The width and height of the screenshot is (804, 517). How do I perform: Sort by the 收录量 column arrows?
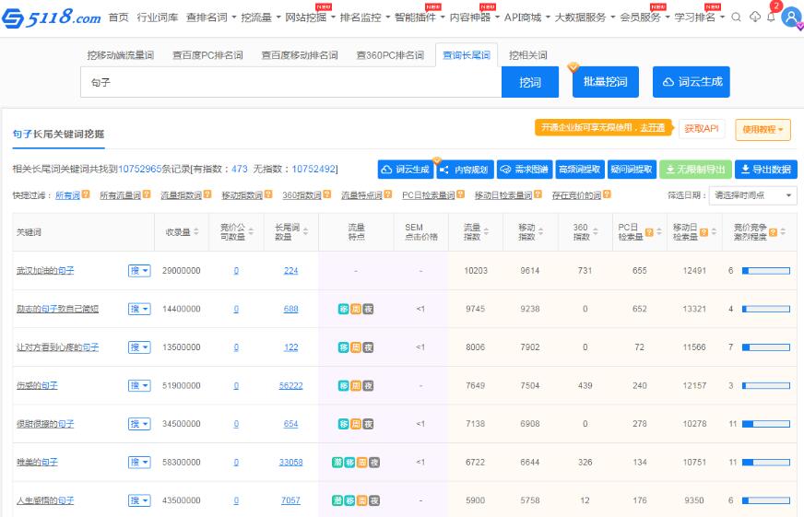pos(196,232)
